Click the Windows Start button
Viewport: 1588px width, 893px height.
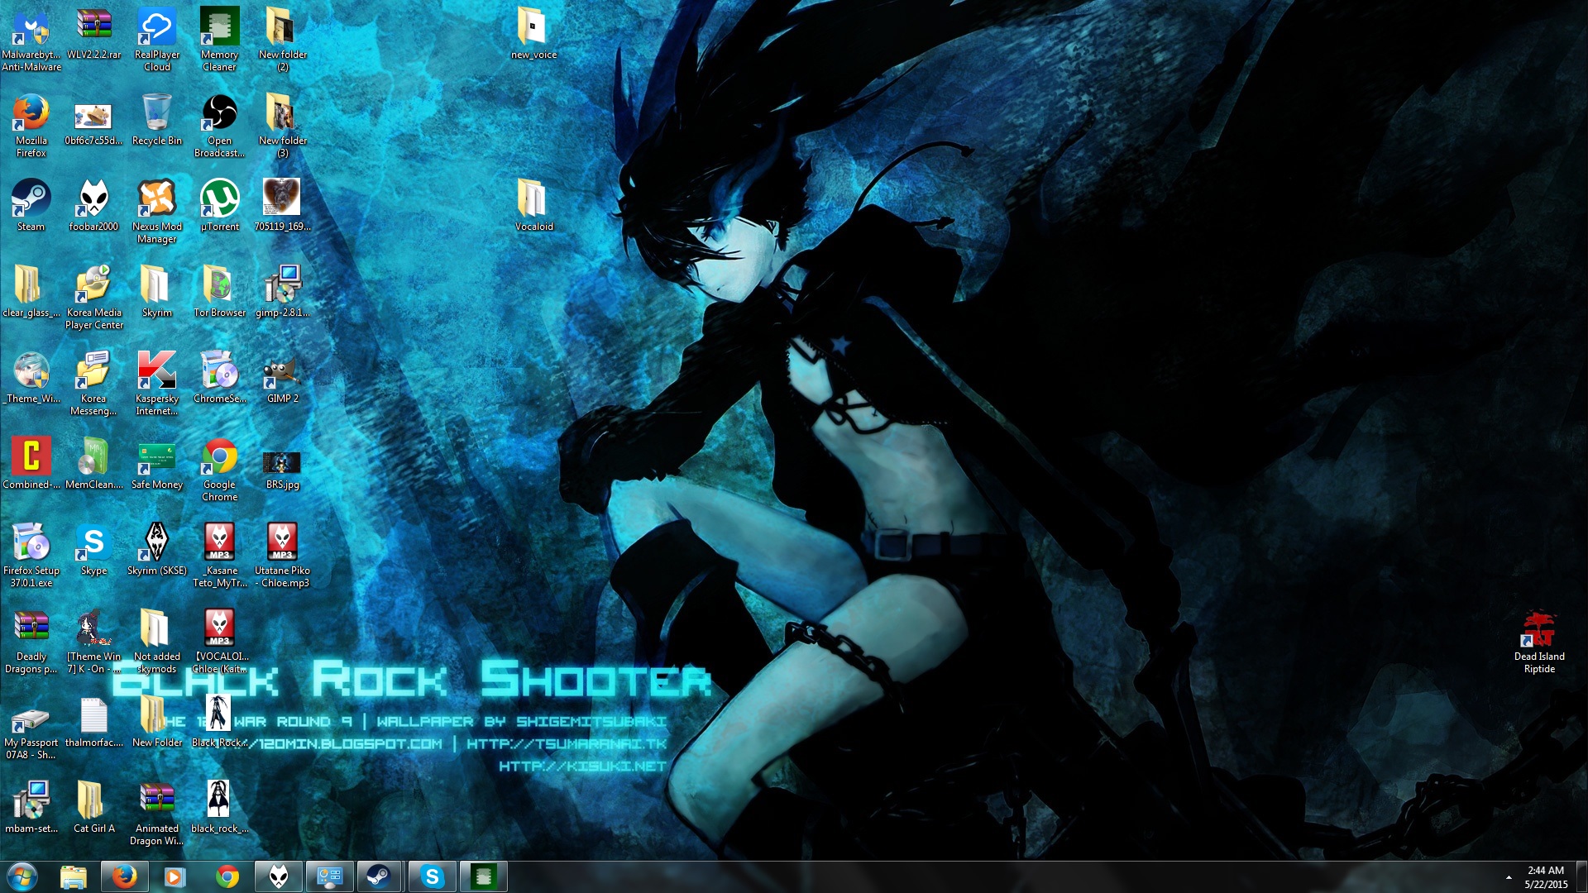tap(22, 876)
